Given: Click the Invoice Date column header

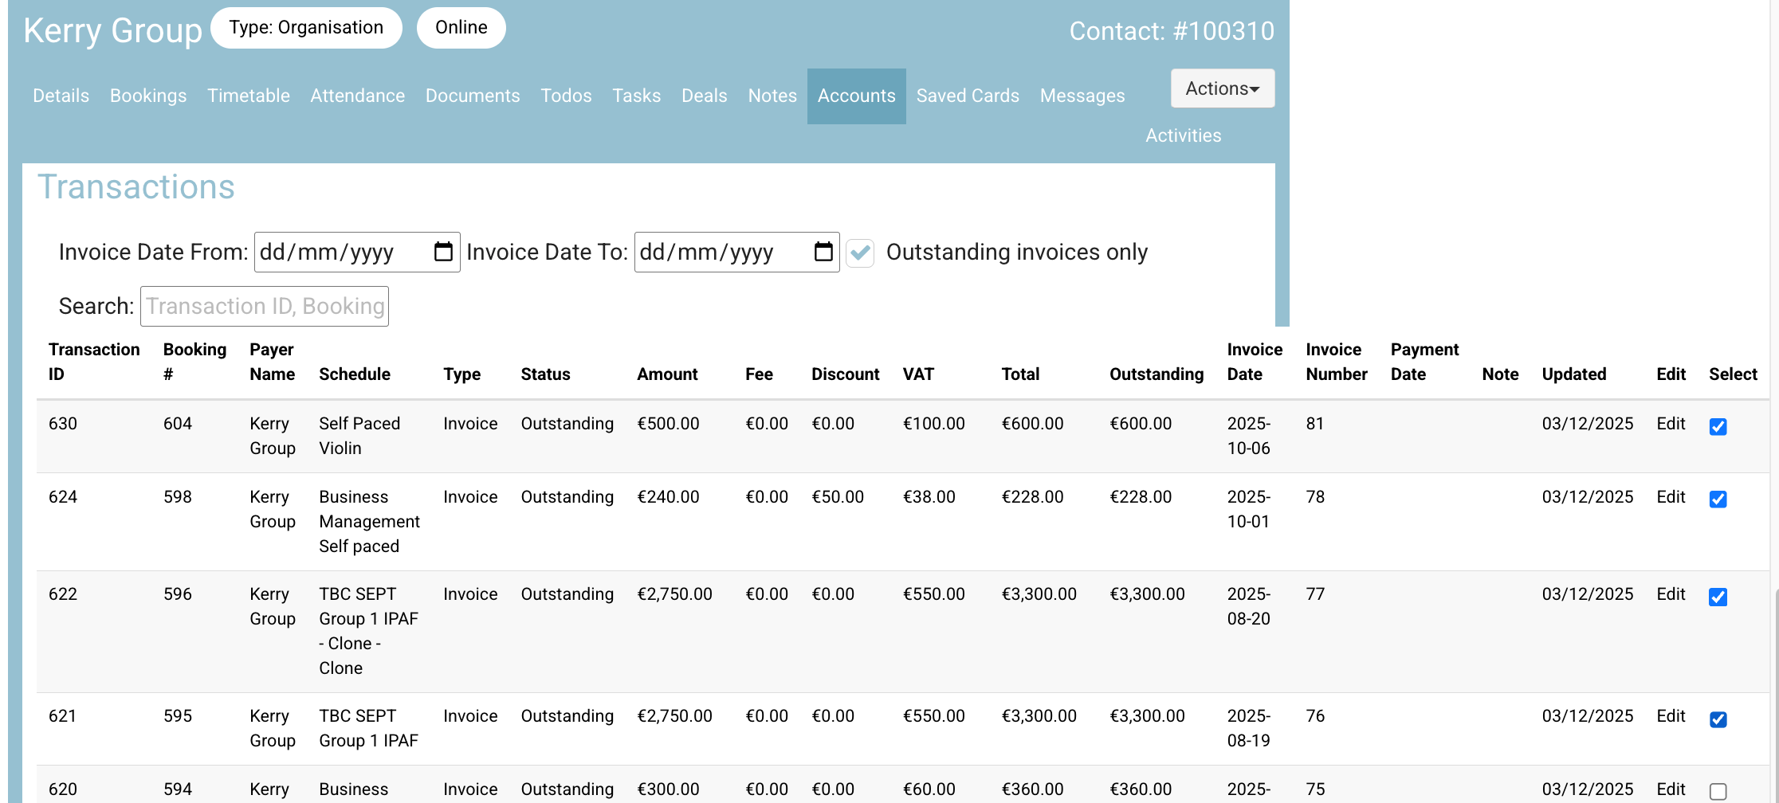Looking at the screenshot, I should click(1255, 362).
